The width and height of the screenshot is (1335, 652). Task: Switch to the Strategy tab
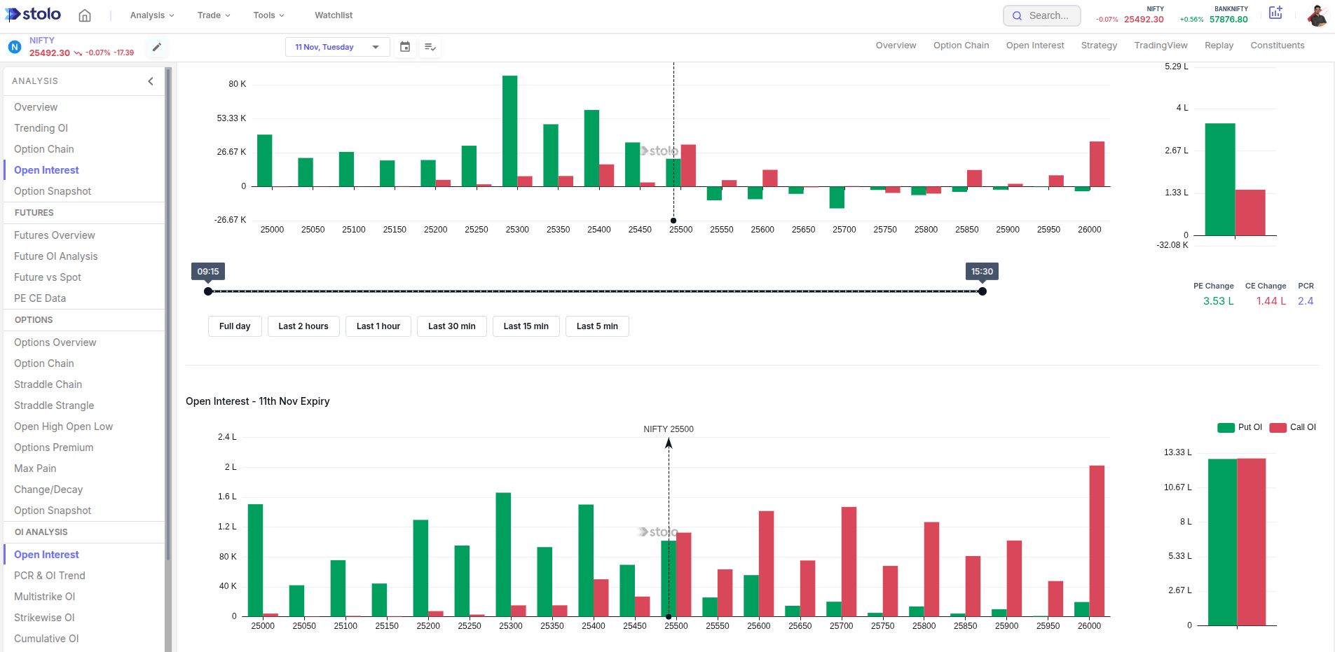(1099, 46)
